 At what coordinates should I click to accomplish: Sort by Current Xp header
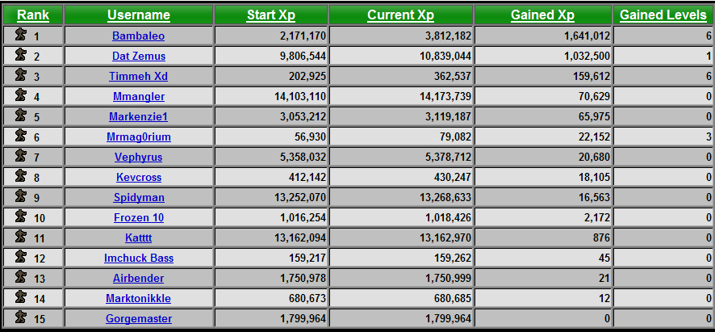(x=401, y=15)
